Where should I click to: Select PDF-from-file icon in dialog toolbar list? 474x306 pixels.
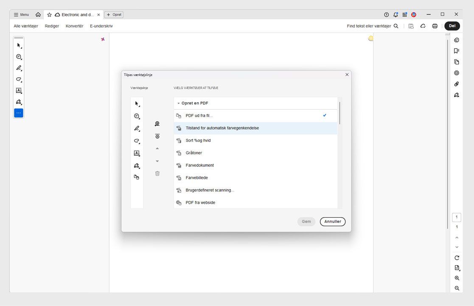137,177
